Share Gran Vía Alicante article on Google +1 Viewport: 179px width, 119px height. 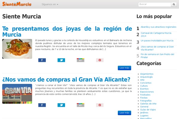(x=81, y=105)
